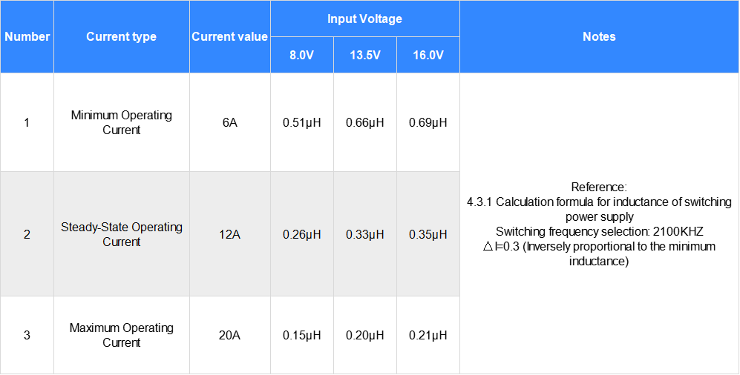
Task: Select the 0.51μH inductance cell
Action: click(301, 122)
